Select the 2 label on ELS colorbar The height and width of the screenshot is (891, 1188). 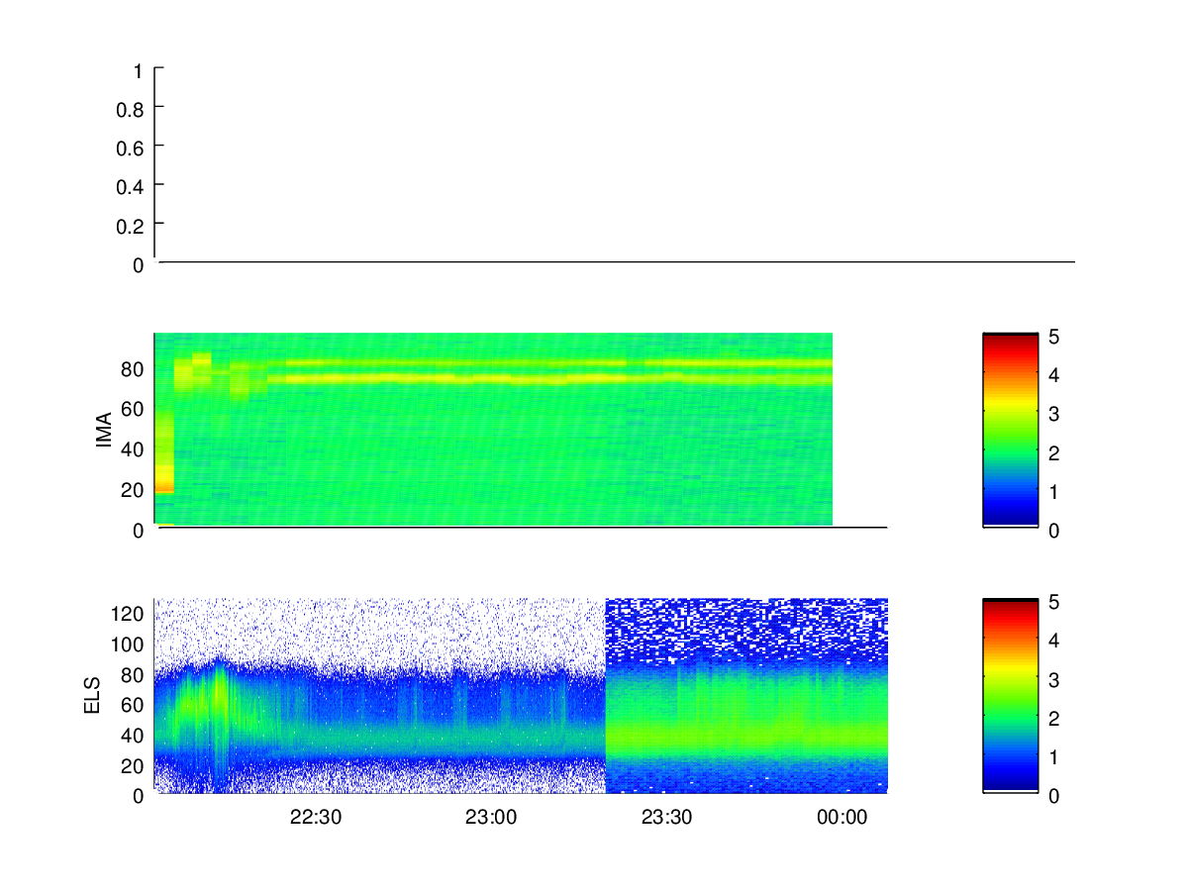1054,719
